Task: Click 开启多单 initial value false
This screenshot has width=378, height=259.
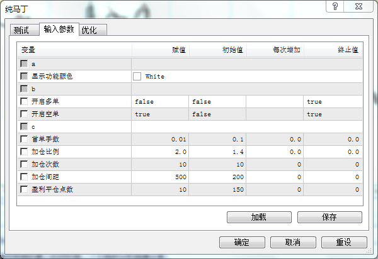Action: click(x=217, y=102)
